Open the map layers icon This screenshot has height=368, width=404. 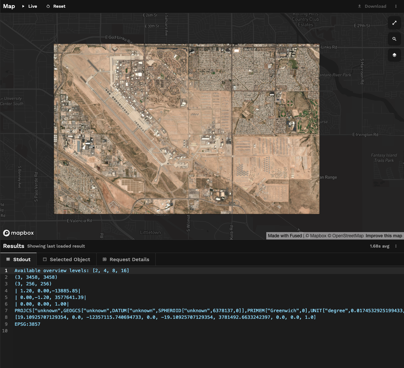click(394, 55)
